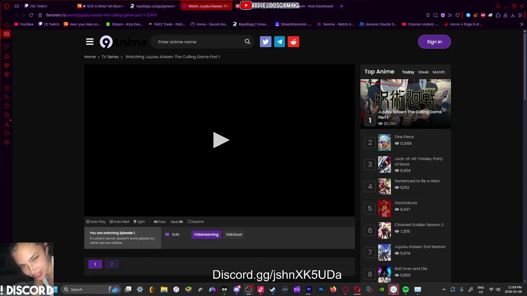
Task: Switch Top Anime to Week tab
Action: (423, 72)
